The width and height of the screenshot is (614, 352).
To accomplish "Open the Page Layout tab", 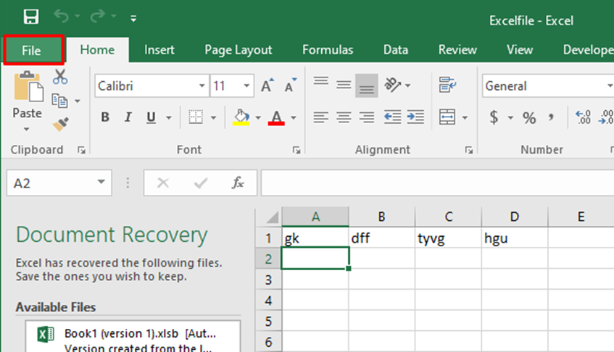I will 238,50.
